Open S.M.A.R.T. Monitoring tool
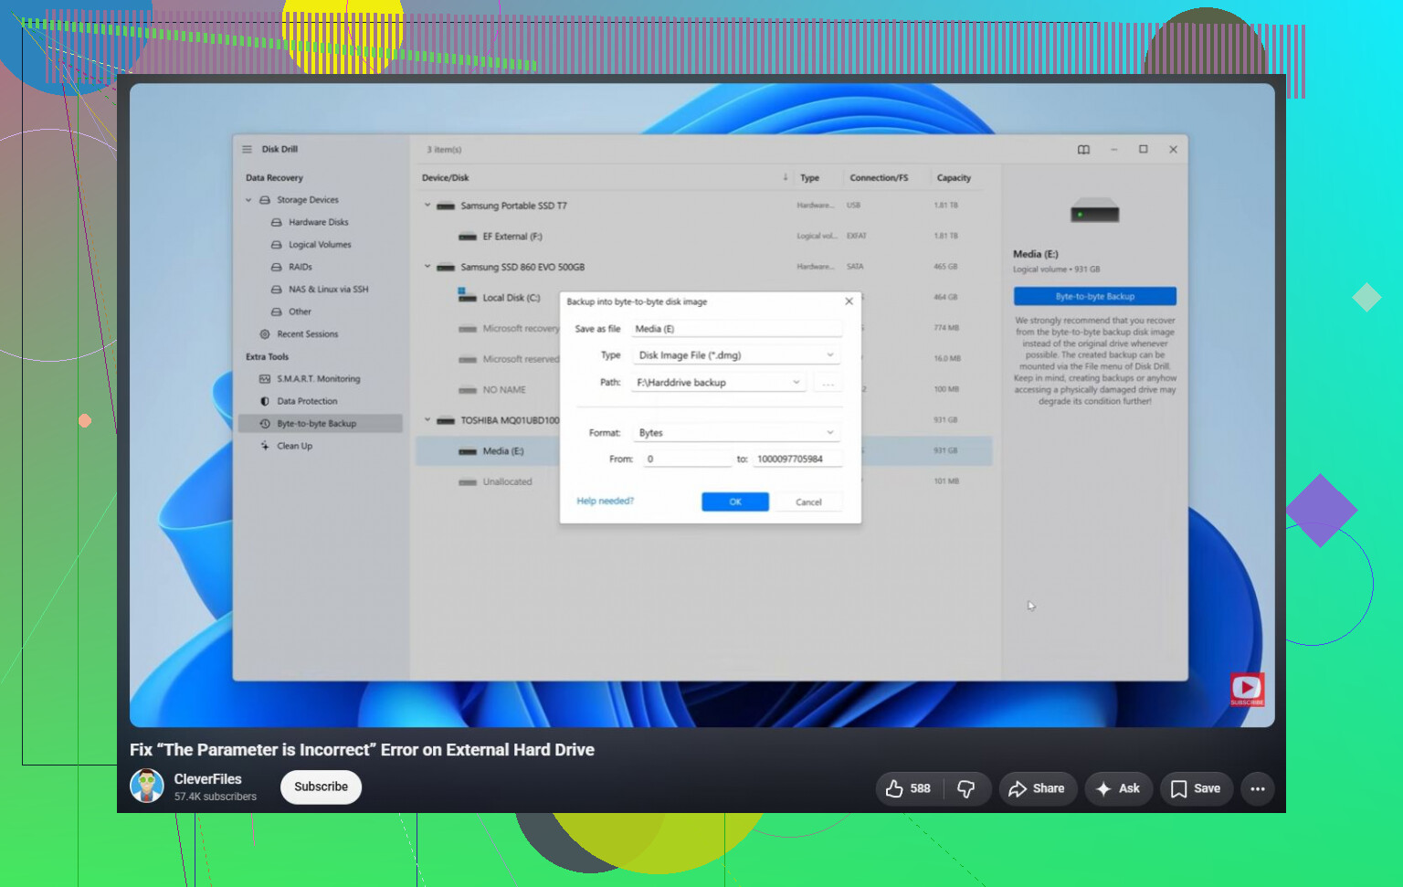 point(319,379)
